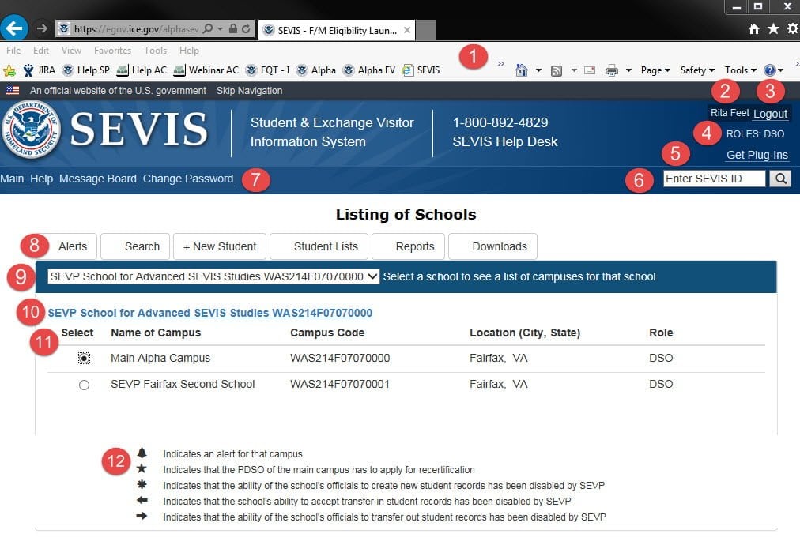Viewport: 800px width, 545px height.
Task: Click the Enter SEVIS ID field
Action: (x=714, y=179)
